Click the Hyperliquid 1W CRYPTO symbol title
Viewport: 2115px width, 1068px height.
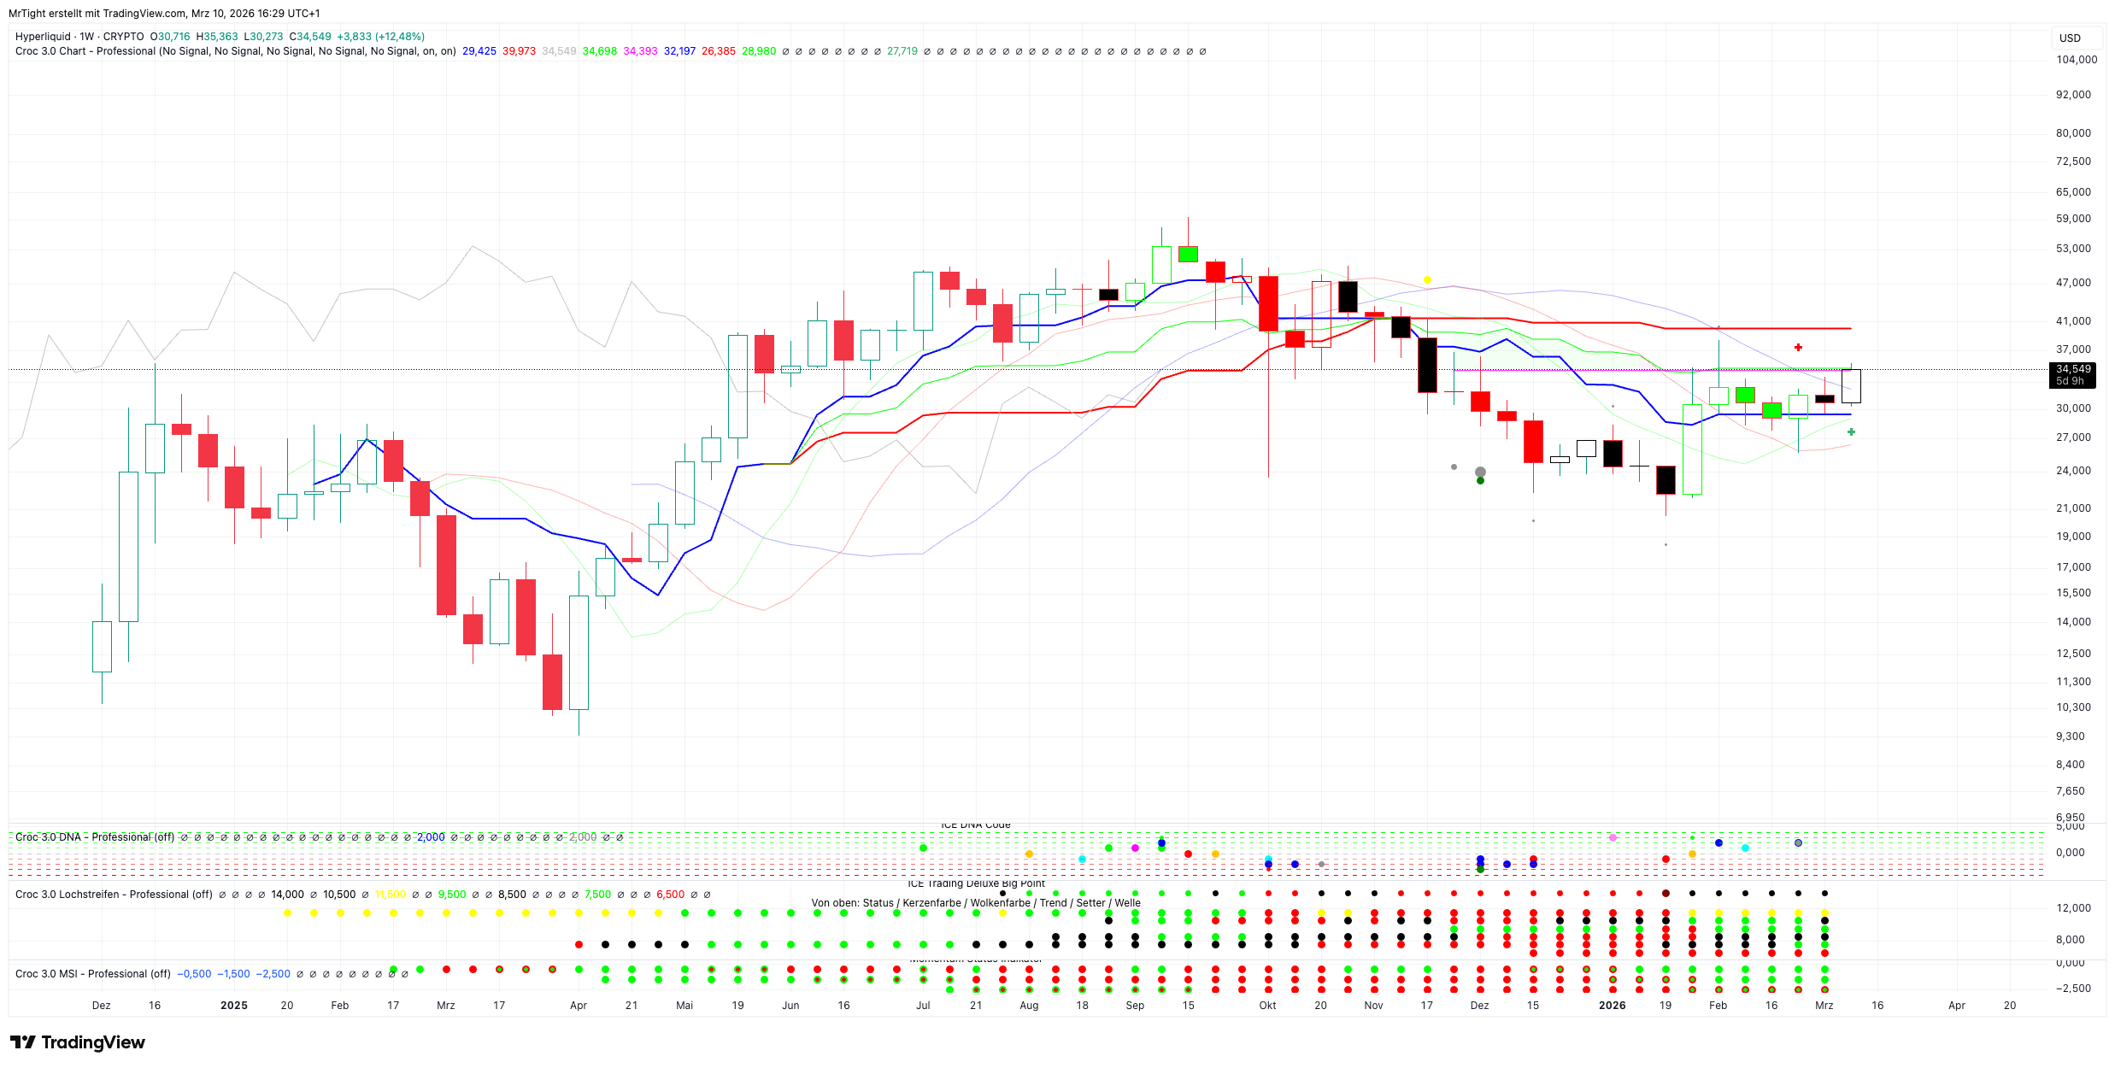click(x=79, y=37)
